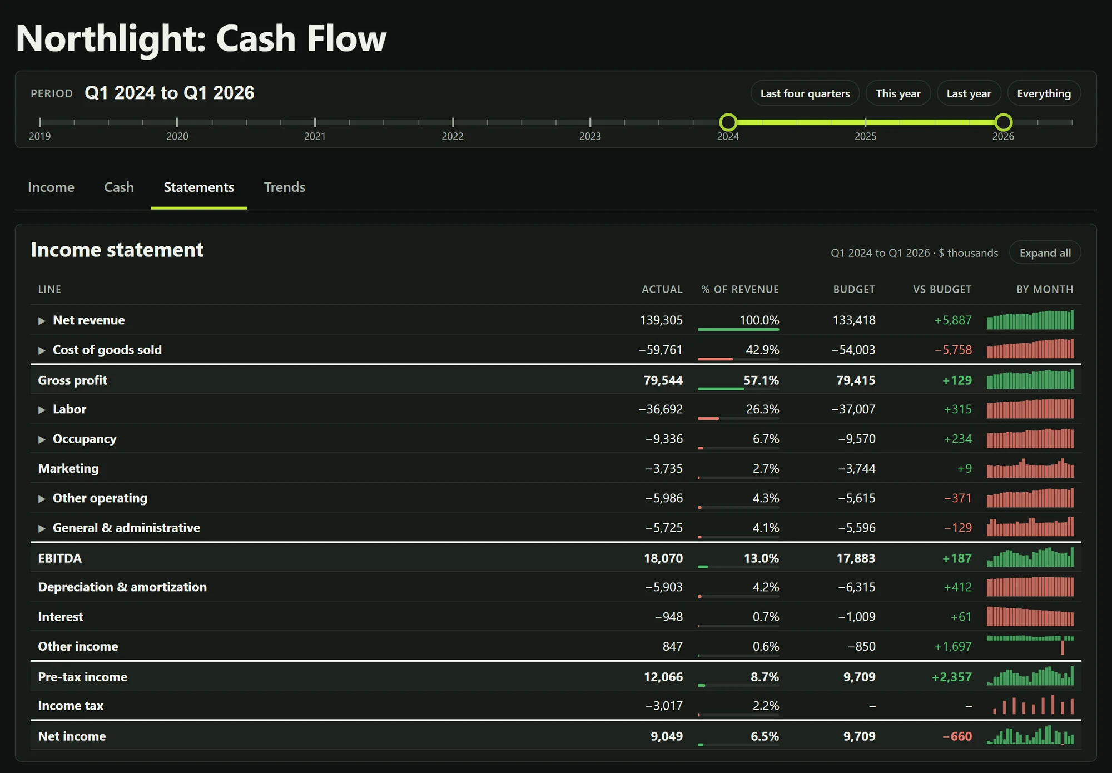The image size is (1112, 773).
Task: Click the ACTUAL column header
Action: (662, 290)
